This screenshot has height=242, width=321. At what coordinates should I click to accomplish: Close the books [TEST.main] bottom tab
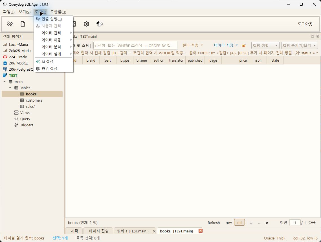[x=201, y=231]
